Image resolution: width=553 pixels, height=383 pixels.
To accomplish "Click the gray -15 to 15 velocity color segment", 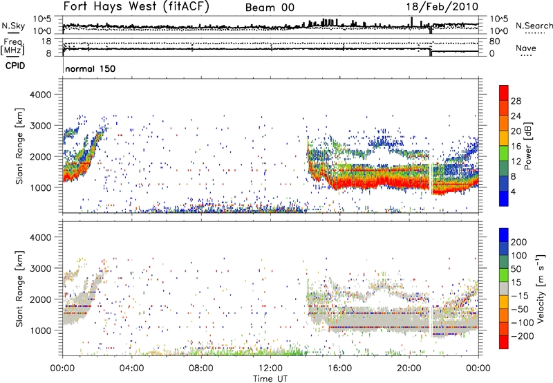I will [x=504, y=288].
